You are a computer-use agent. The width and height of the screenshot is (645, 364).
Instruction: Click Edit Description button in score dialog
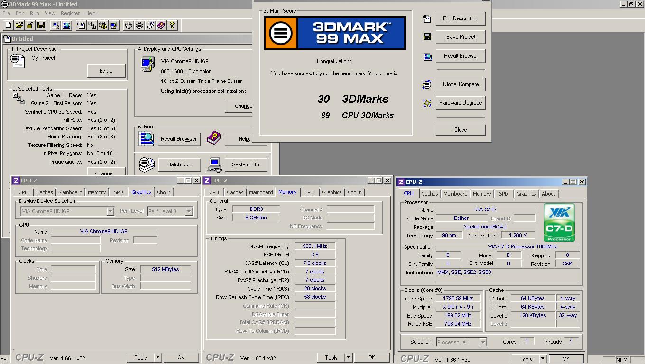coord(461,18)
